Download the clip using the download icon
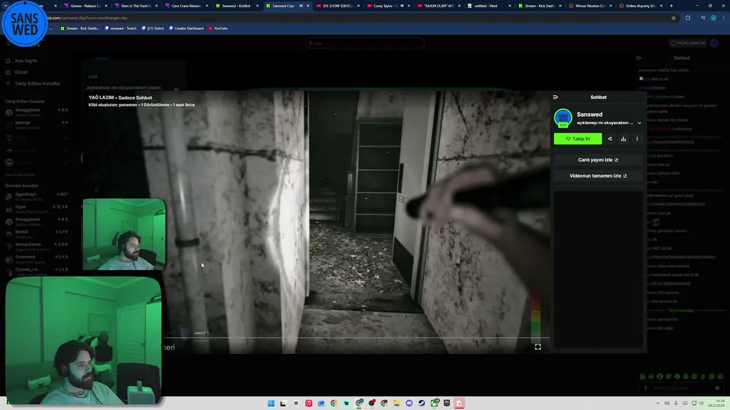730x410 pixels. 623,139
